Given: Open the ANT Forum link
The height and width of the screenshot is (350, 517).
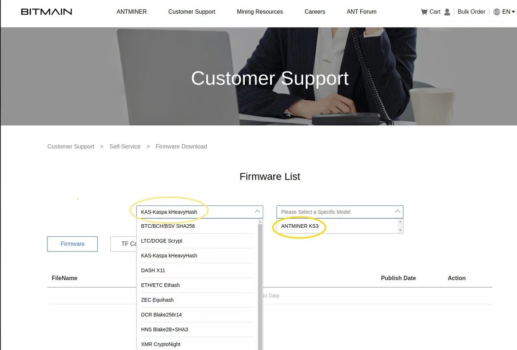Looking at the screenshot, I should pos(361,12).
